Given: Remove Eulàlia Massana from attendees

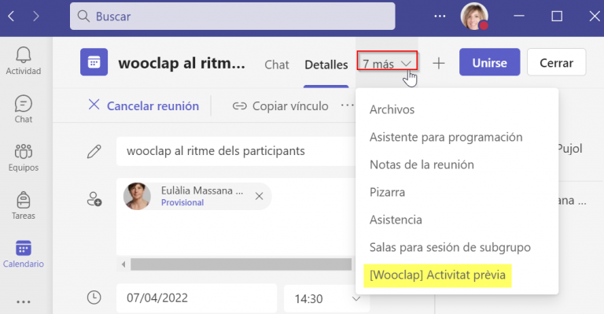Looking at the screenshot, I should click(260, 196).
